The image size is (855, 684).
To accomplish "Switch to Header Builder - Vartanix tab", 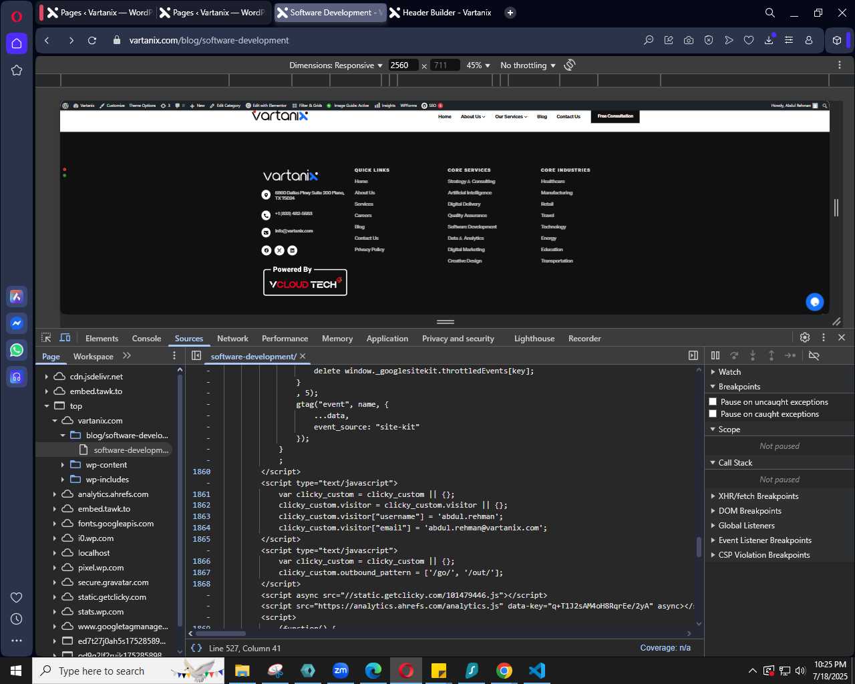I will (440, 13).
